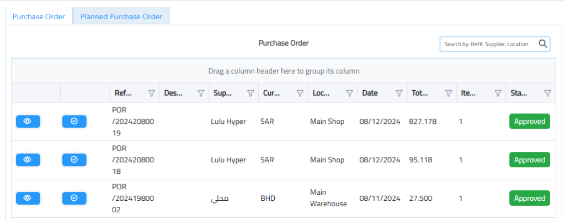Open filter for Supplier column
The width and height of the screenshot is (565, 220).
point(250,94)
